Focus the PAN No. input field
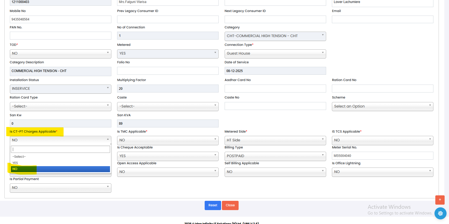 coord(60,36)
